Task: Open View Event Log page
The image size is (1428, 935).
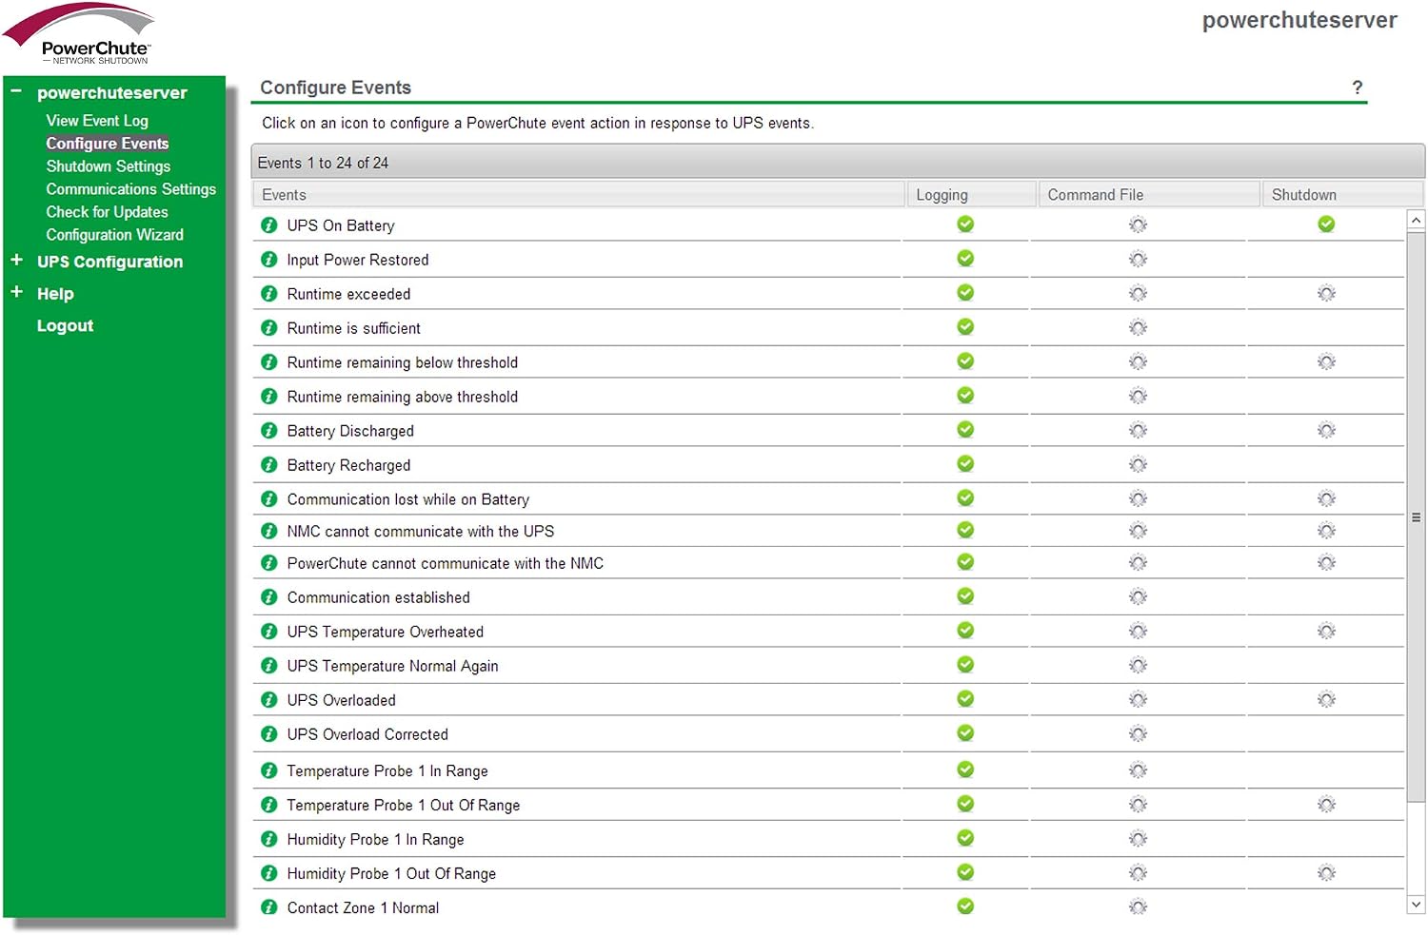Action: [x=97, y=121]
